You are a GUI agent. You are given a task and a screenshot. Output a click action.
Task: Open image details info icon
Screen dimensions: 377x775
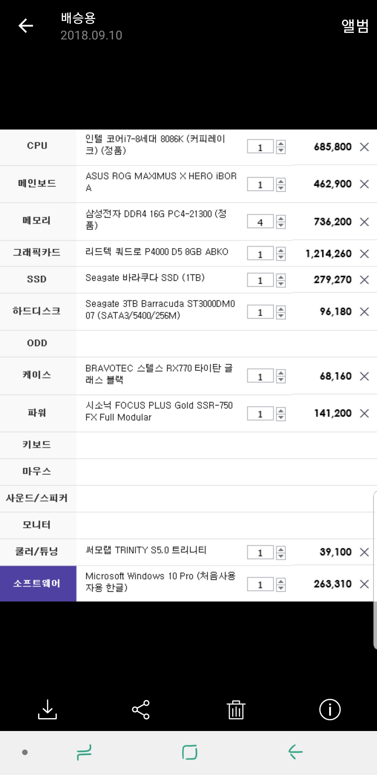(x=330, y=709)
